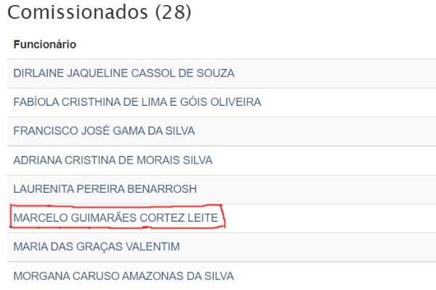Click the Funcionário column header
This screenshot has height=290, width=436.
tap(45, 44)
